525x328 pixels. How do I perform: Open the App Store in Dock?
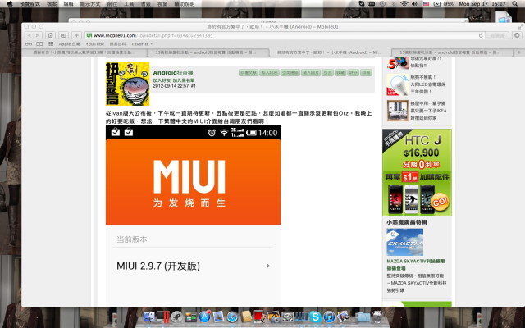click(204, 317)
